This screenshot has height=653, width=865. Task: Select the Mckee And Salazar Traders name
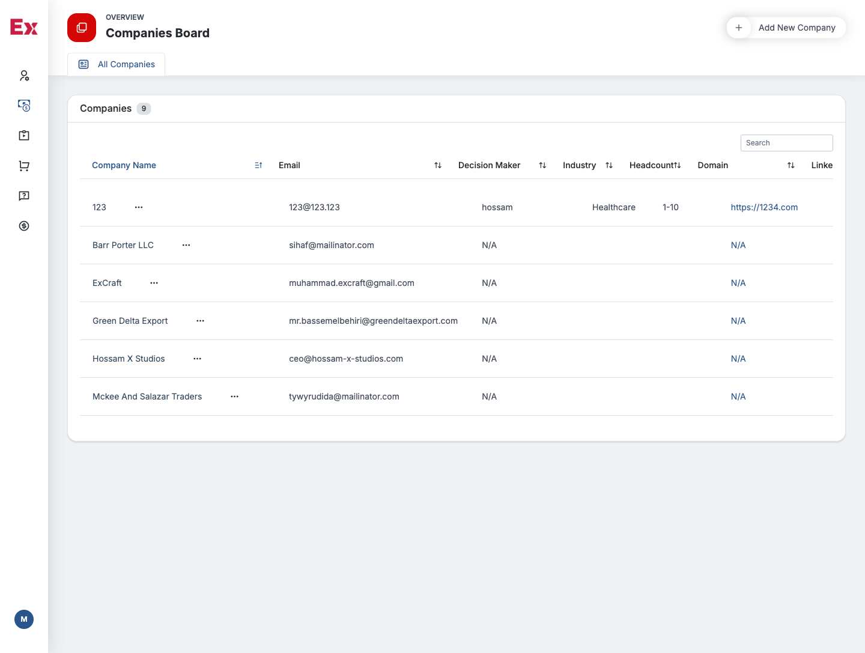pyautogui.click(x=147, y=396)
